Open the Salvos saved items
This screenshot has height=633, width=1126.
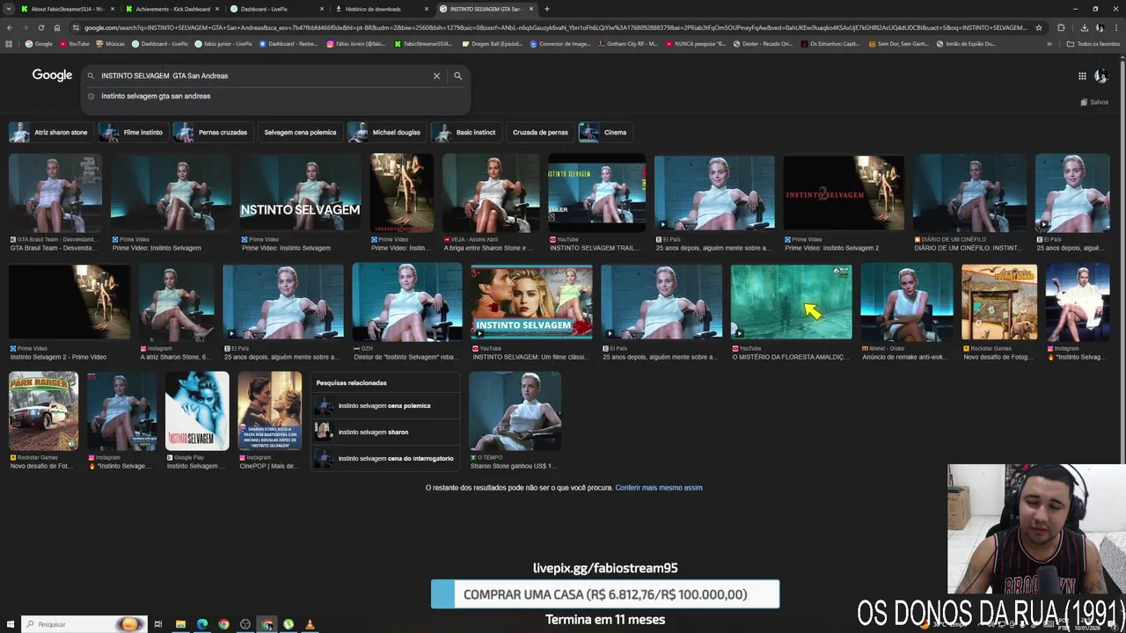tap(1094, 102)
